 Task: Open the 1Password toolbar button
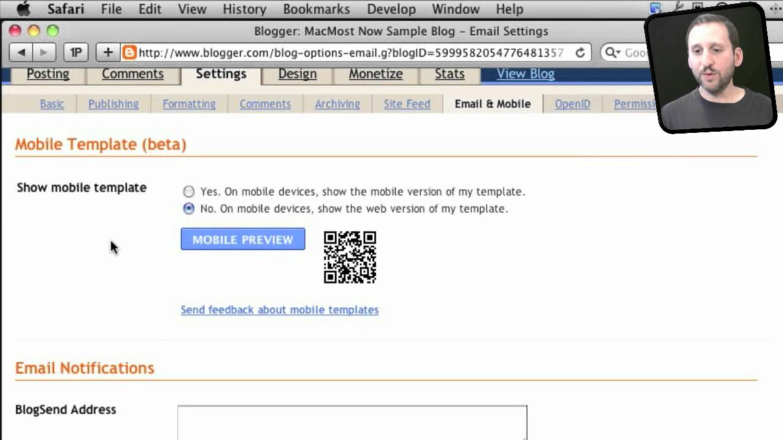(x=76, y=53)
